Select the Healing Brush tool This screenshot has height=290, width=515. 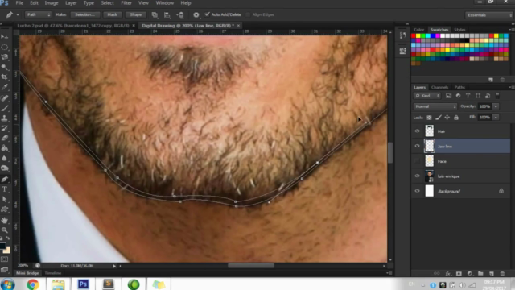pyautogui.click(x=5, y=98)
